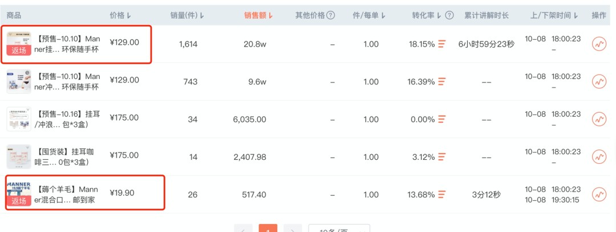Open trend chart icon for 【囤货装】 row

(599, 157)
